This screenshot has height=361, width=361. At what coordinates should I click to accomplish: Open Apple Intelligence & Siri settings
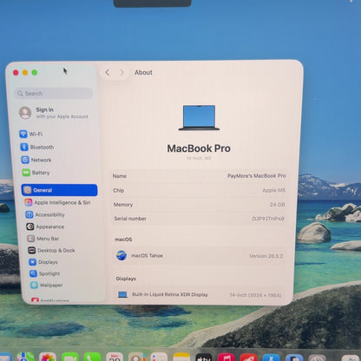click(x=57, y=202)
